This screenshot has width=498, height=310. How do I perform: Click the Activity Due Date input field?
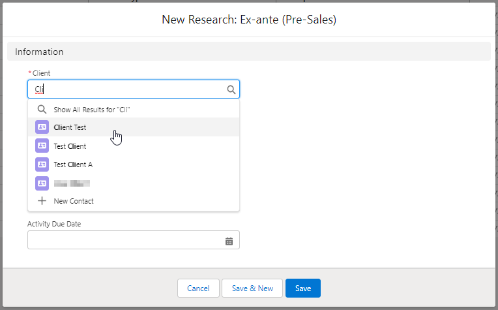124,240
